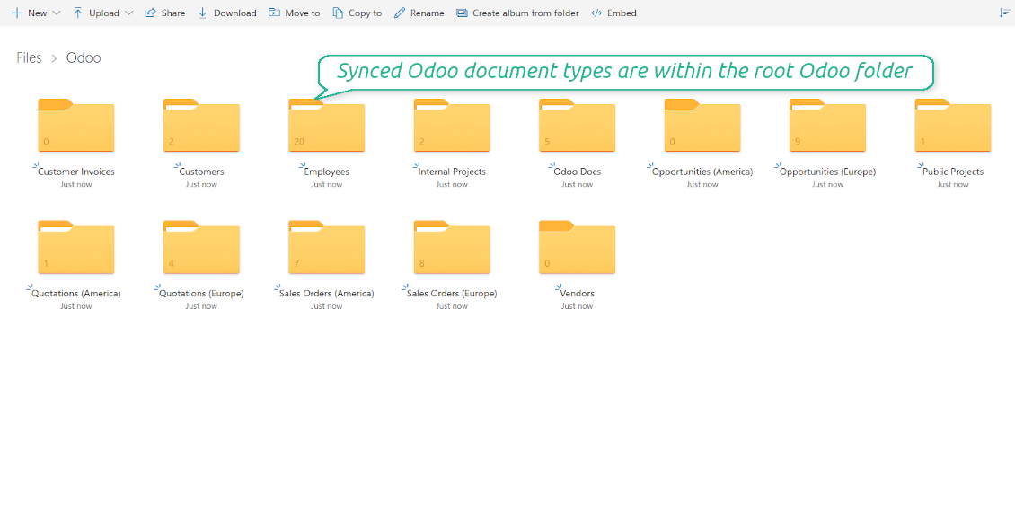Click the Customers folder name
This screenshot has height=519, width=1015.
pos(201,172)
